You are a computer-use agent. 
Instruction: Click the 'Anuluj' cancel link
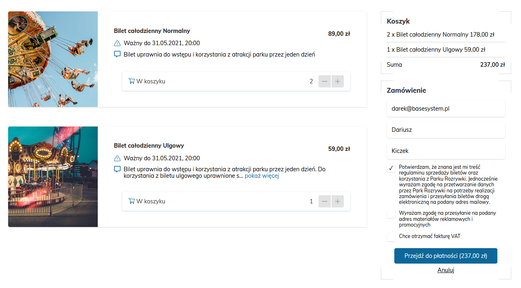[x=446, y=270]
